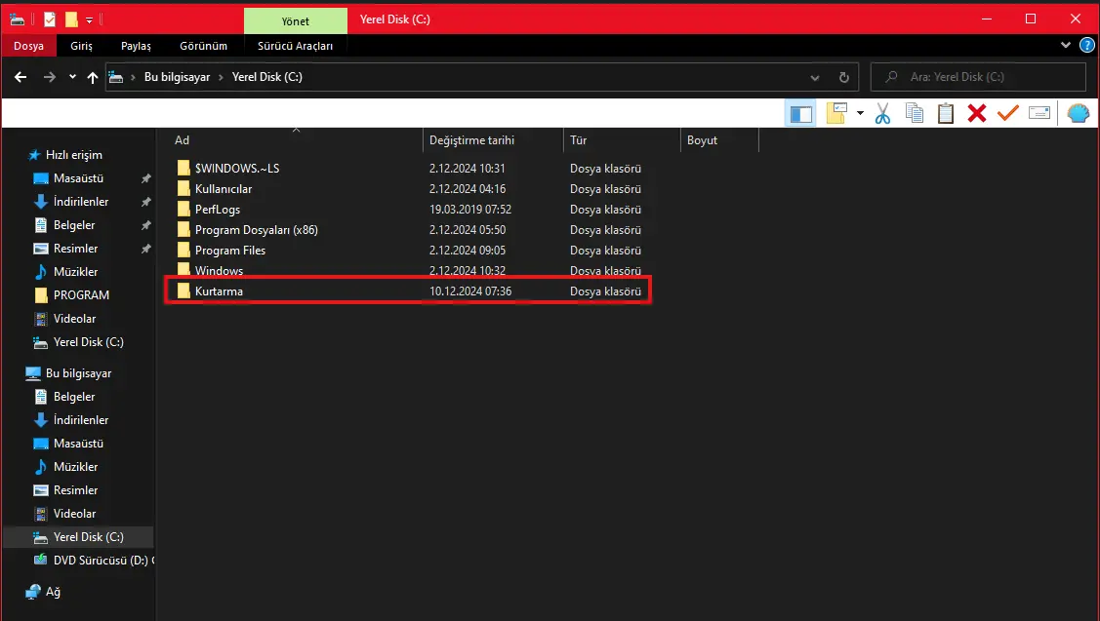The height and width of the screenshot is (621, 1100).
Task: Click Yerel Disk (C:) breadcrumb in address bar
Action: click(266, 77)
